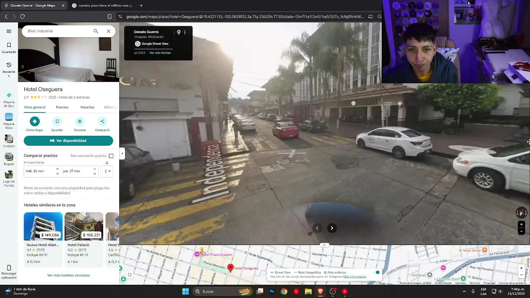The height and width of the screenshot is (298, 530).
Task: Click the browser back arrow
Action: pos(6,17)
